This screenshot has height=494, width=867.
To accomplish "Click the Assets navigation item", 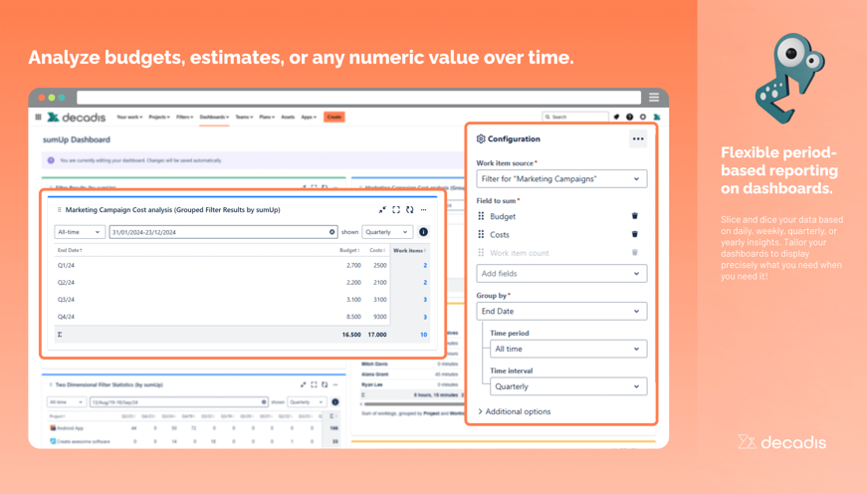I will tap(288, 117).
